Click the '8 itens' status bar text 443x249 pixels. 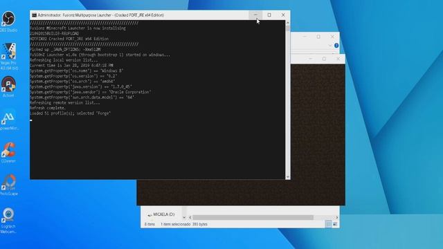coord(150,224)
